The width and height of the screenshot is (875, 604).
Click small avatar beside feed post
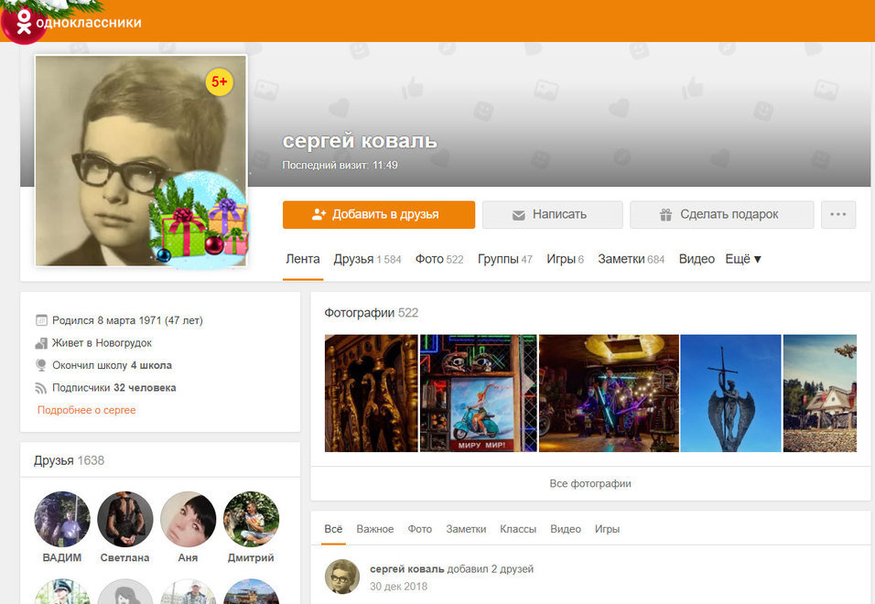(x=341, y=577)
